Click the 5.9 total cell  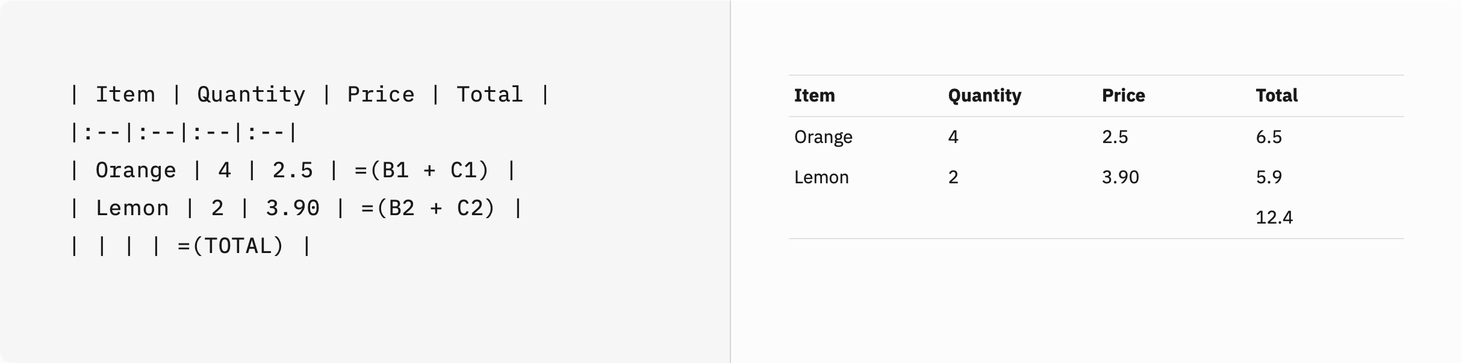1269,177
